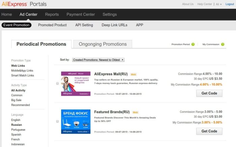Image resolution: width=236 pixels, height=147 pixels.
Task: Open the Help Center link
Action: 205,4
